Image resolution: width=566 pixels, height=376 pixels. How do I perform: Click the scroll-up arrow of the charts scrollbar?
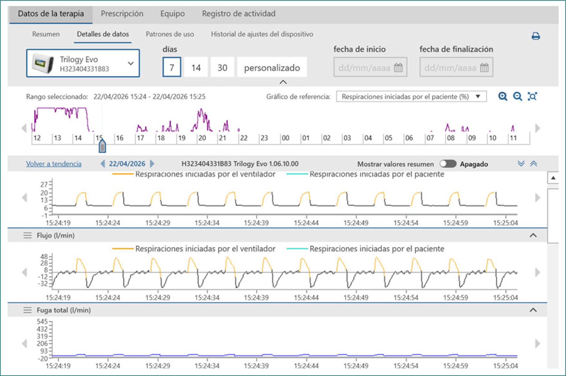(553, 178)
